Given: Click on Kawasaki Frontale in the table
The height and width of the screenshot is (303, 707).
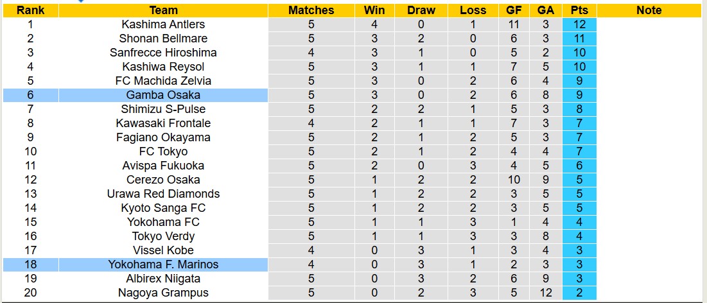Looking at the screenshot, I should (163, 123).
